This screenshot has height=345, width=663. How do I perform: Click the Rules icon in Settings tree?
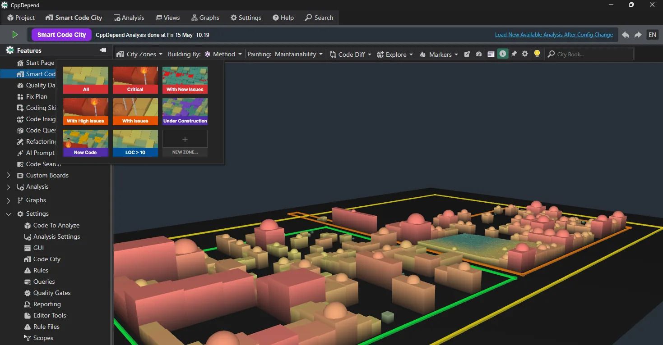tap(27, 270)
